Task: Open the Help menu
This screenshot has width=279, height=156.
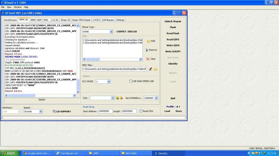Action: pos(26,7)
